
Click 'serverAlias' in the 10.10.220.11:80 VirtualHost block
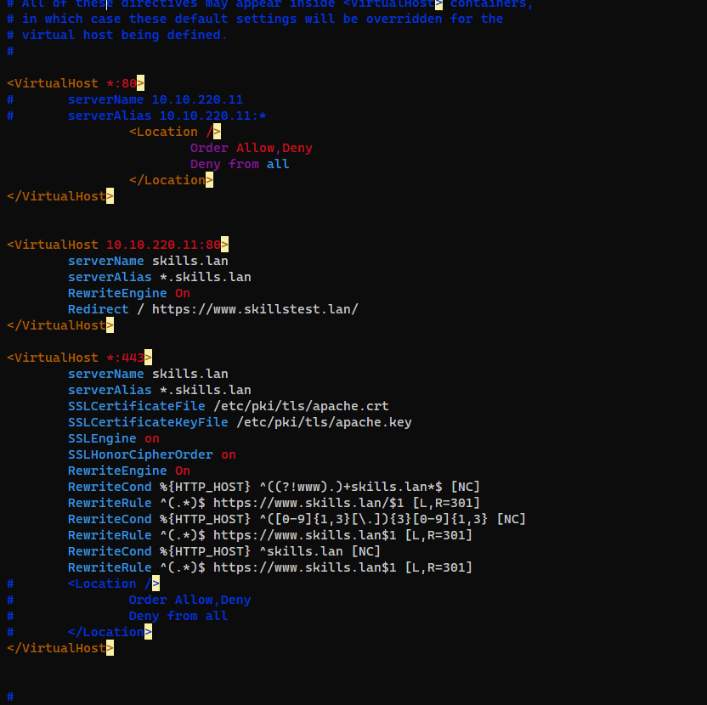[x=110, y=277]
